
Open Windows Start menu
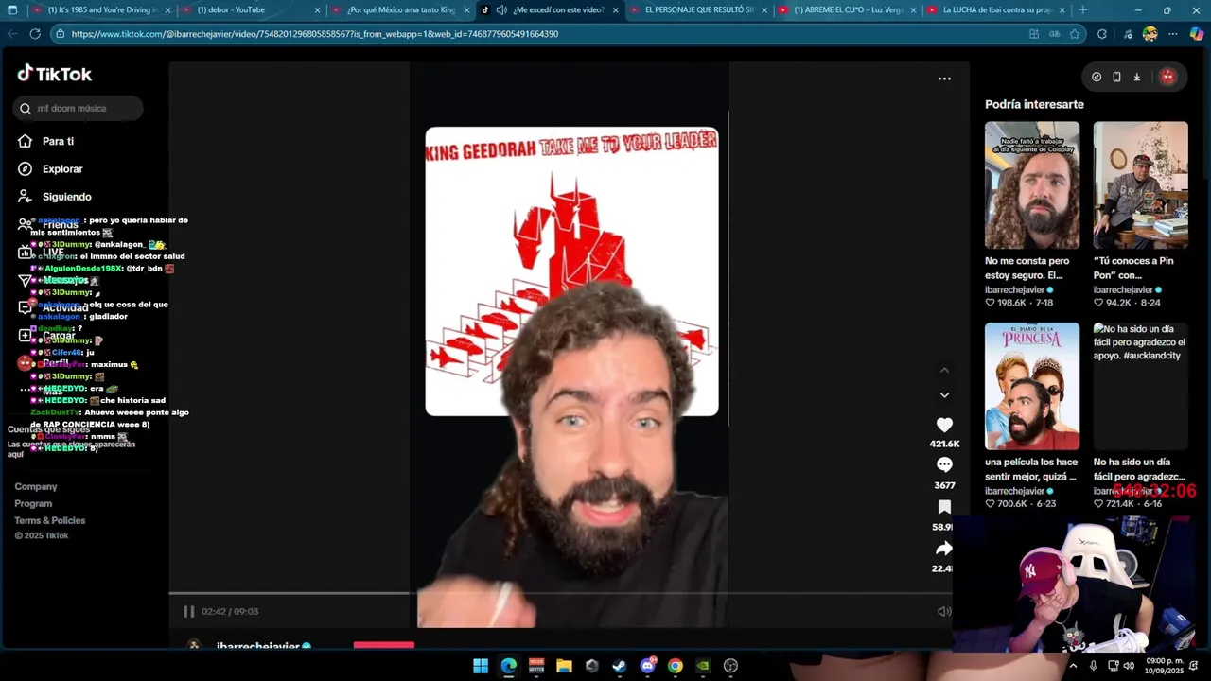tap(481, 666)
